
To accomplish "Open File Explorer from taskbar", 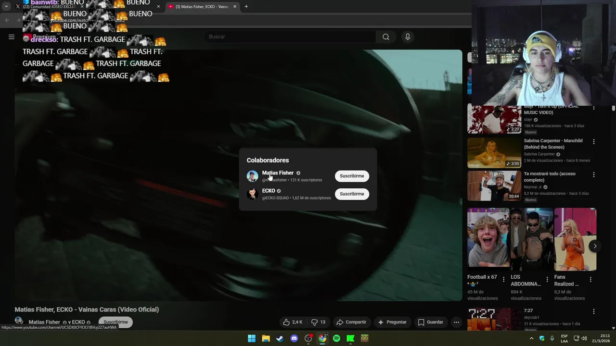I will pos(266,338).
